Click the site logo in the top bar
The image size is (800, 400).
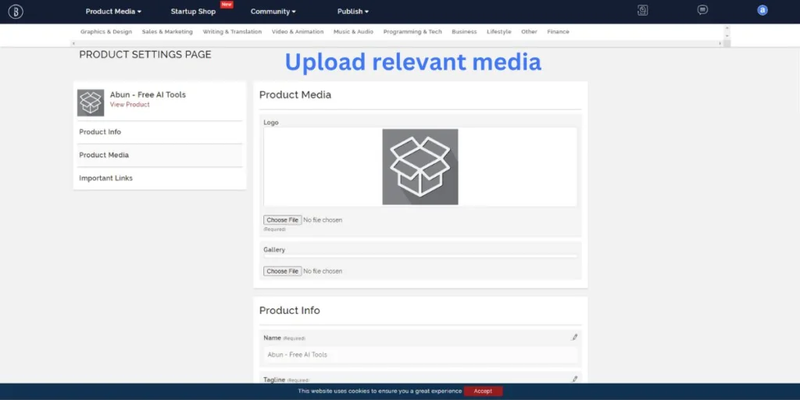point(16,12)
